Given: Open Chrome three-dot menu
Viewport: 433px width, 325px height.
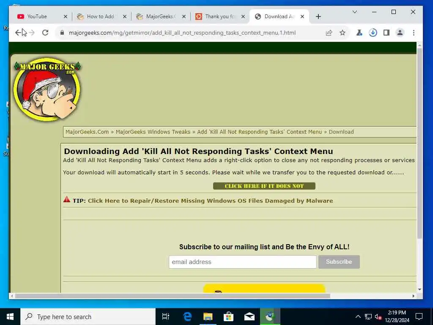Looking at the screenshot, I should 414,33.
